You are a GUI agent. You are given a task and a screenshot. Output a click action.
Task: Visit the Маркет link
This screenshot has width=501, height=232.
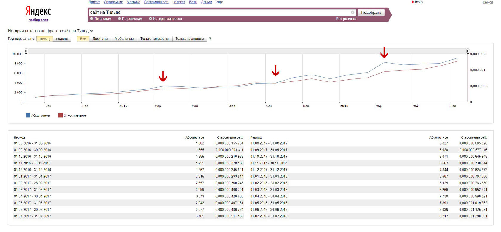179,2
